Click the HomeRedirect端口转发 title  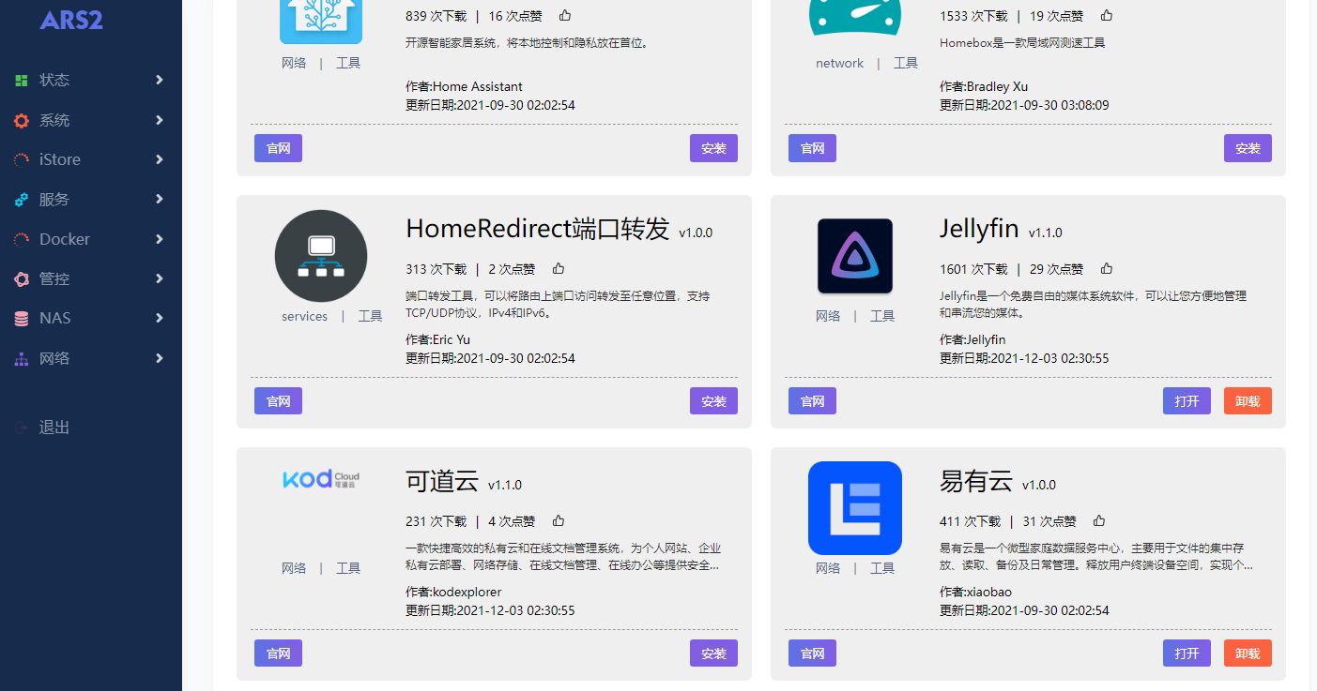538,229
